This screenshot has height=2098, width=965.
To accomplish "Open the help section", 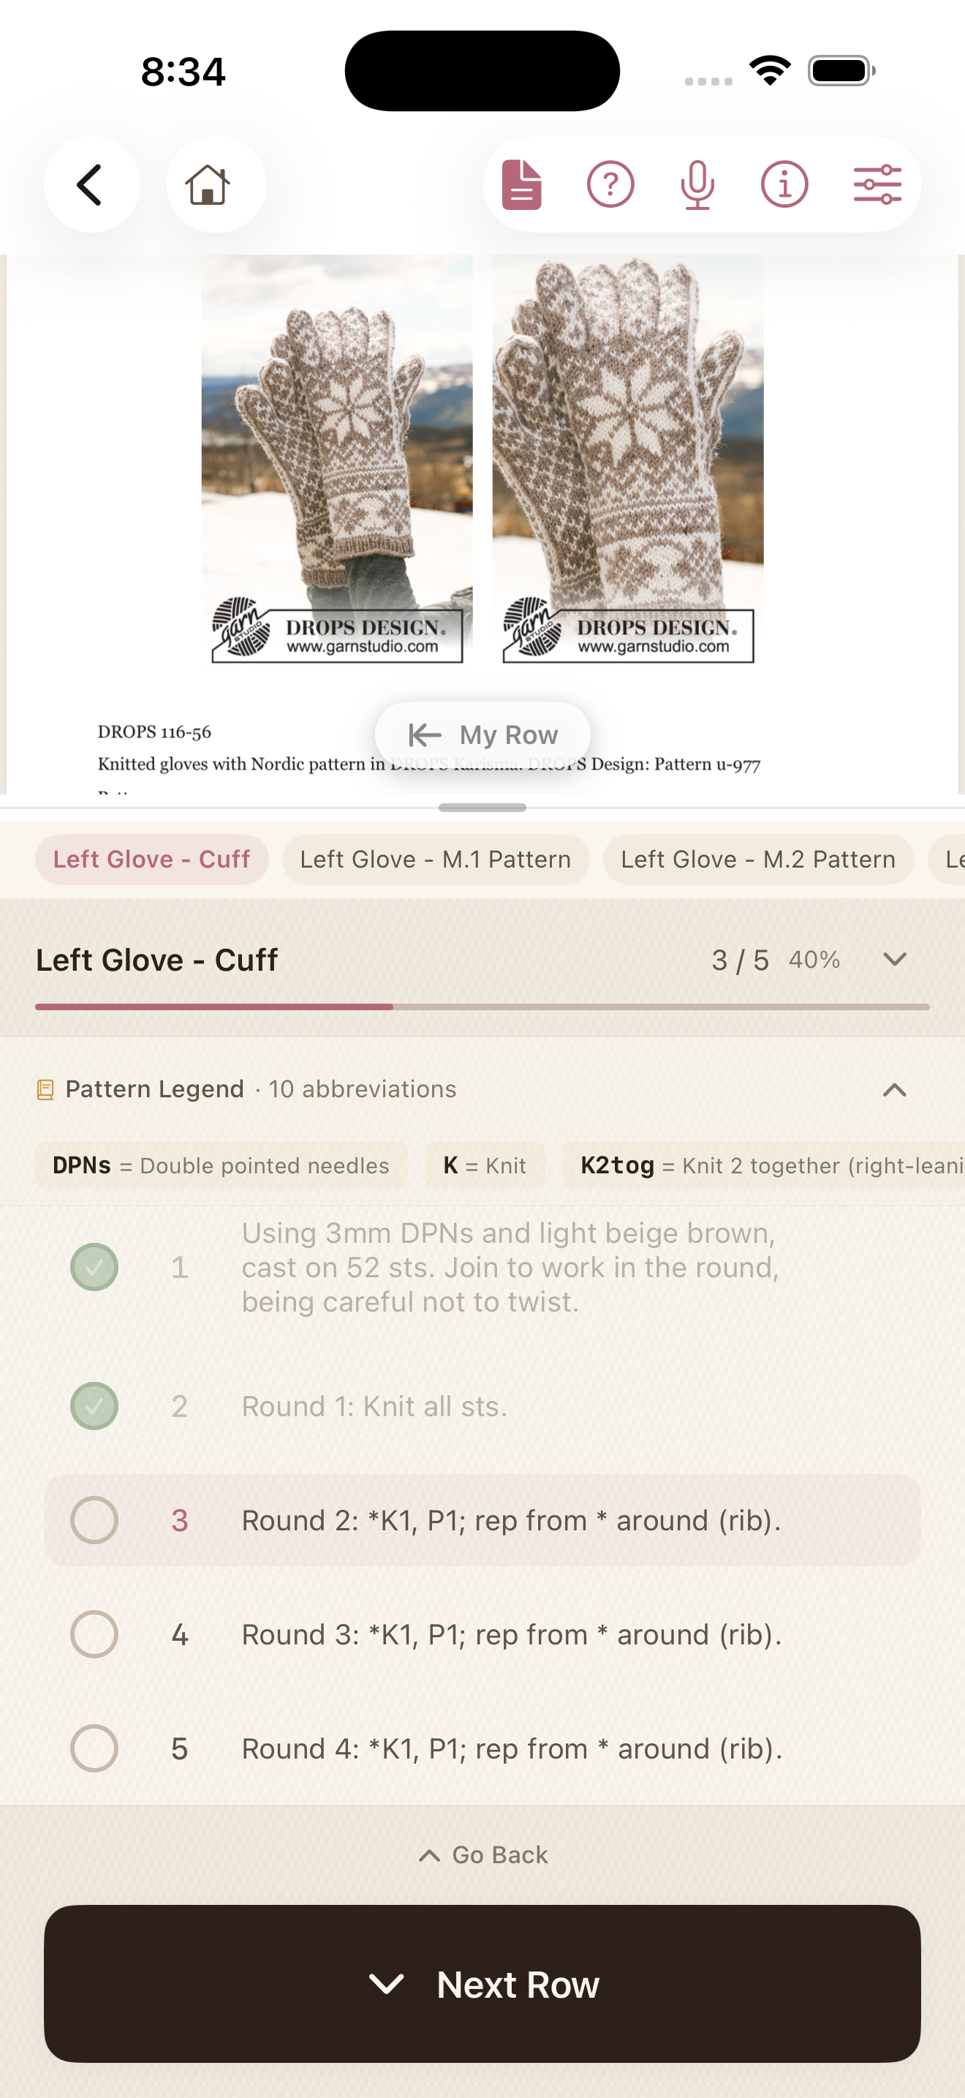I will (x=610, y=184).
